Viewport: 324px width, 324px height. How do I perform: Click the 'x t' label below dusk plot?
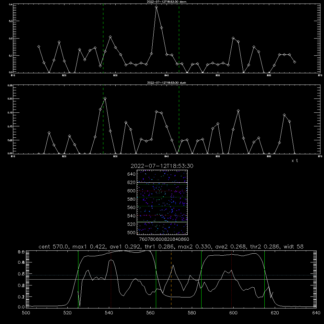[x=295, y=161]
